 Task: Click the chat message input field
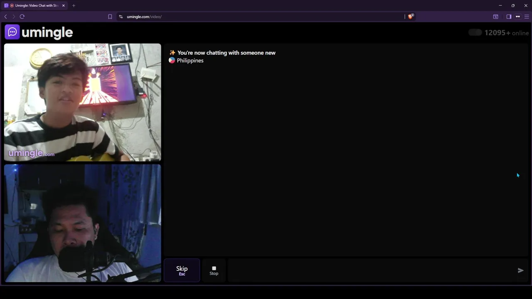370,270
